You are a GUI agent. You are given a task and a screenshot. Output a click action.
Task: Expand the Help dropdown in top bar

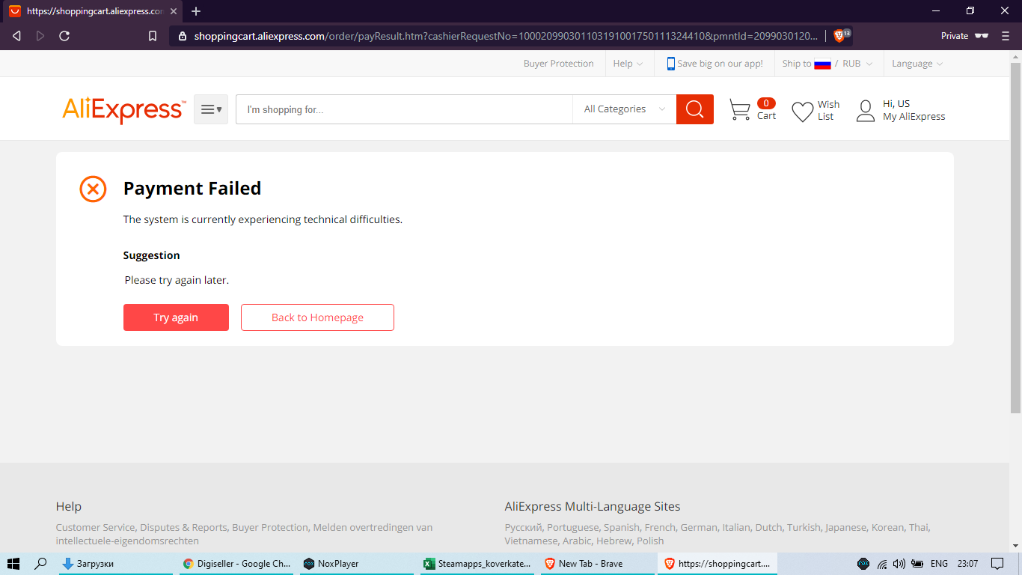pos(628,64)
